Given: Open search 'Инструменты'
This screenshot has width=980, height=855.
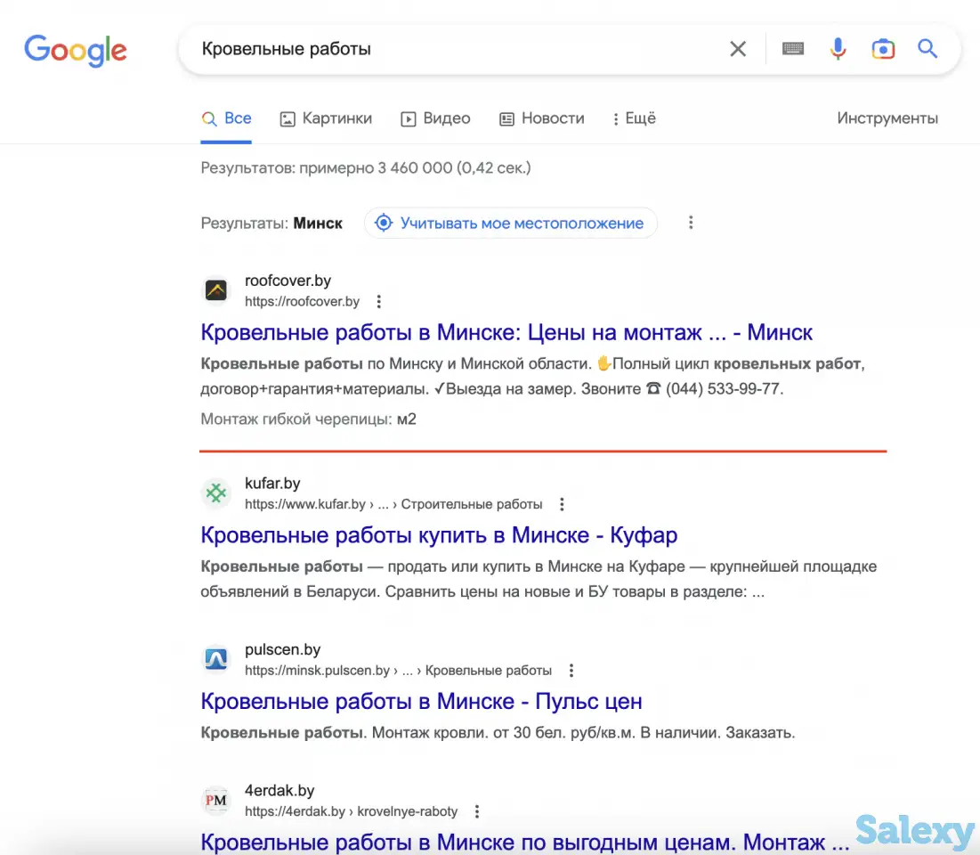Looking at the screenshot, I should point(887,118).
